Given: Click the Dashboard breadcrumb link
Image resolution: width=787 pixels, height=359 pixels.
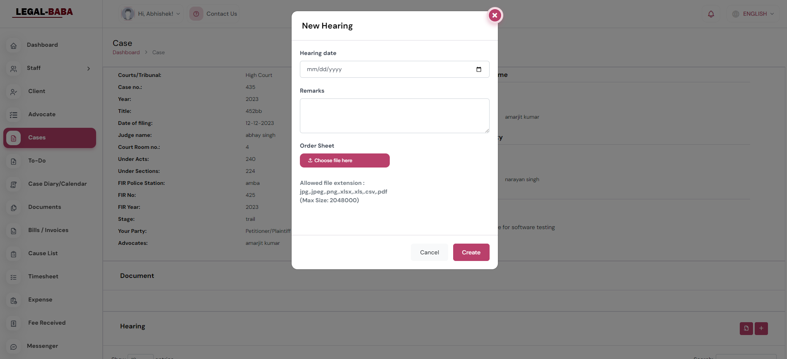Looking at the screenshot, I should (126, 53).
